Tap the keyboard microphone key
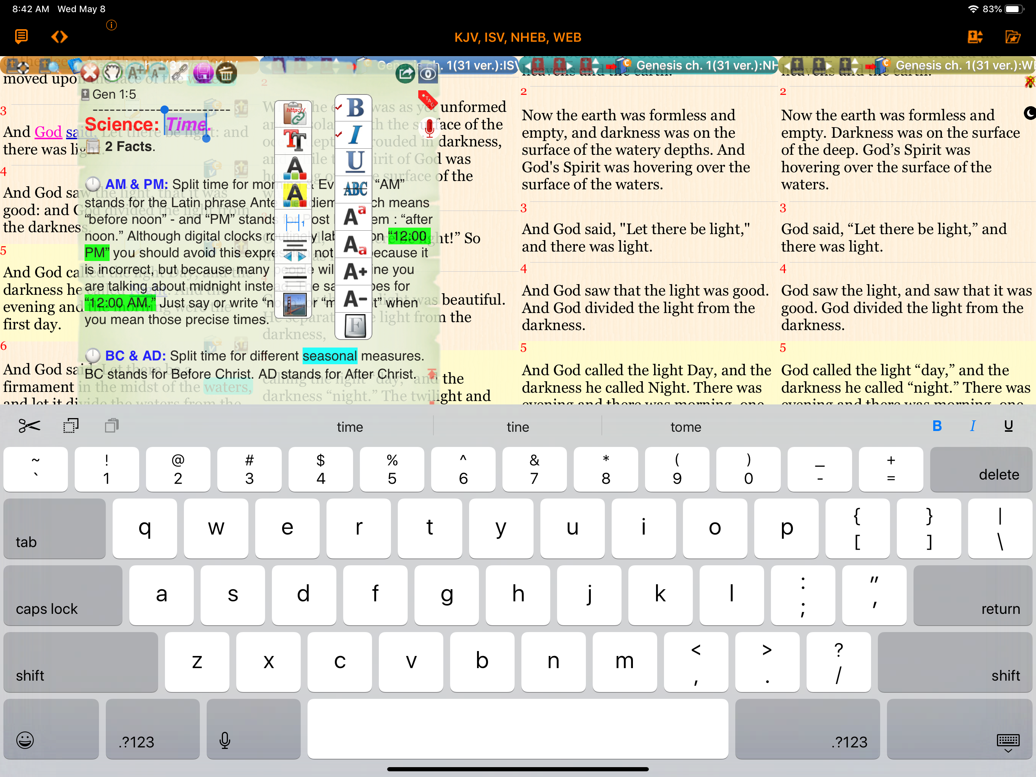The height and width of the screenshot is (777, 1036). pos(253,729)
